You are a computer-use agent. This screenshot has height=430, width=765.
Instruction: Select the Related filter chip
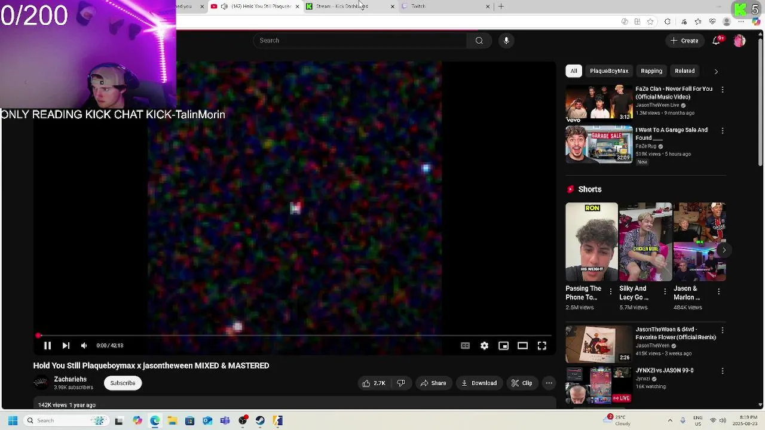coord(684,70)
